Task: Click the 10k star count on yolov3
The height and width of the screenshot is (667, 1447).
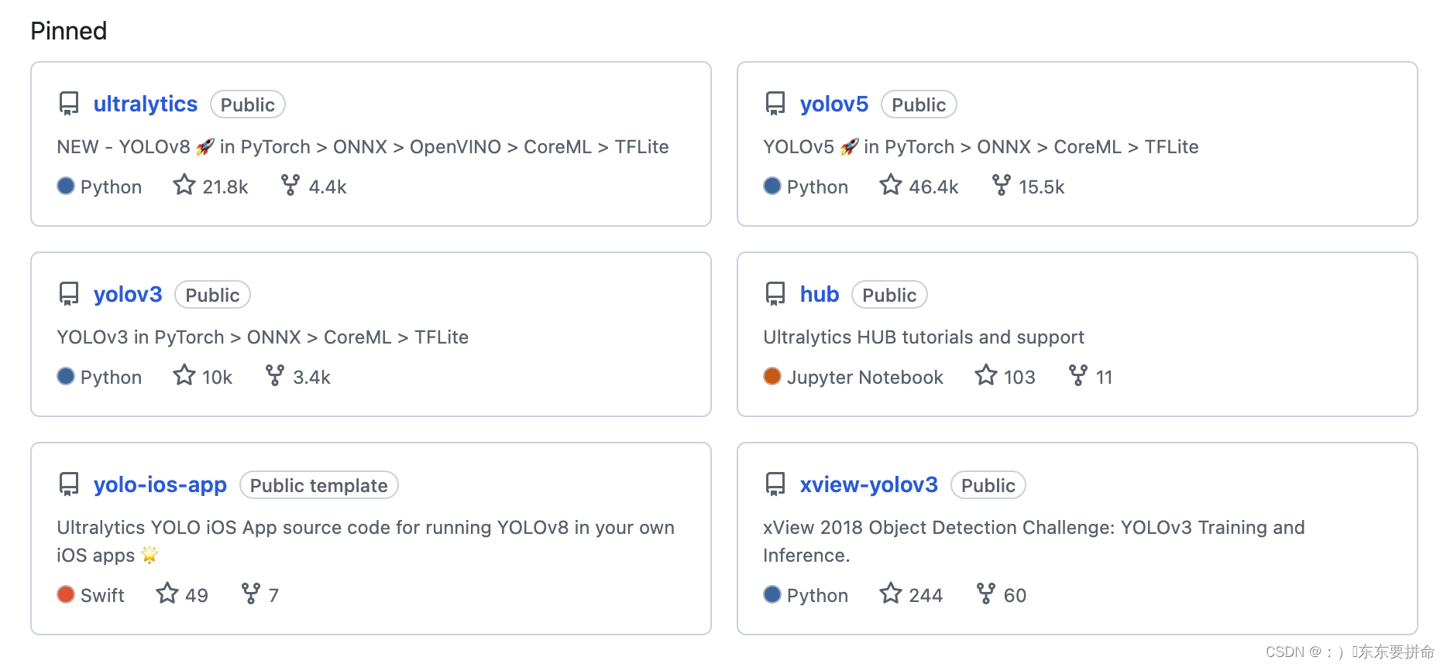Action: coord(217,378)
